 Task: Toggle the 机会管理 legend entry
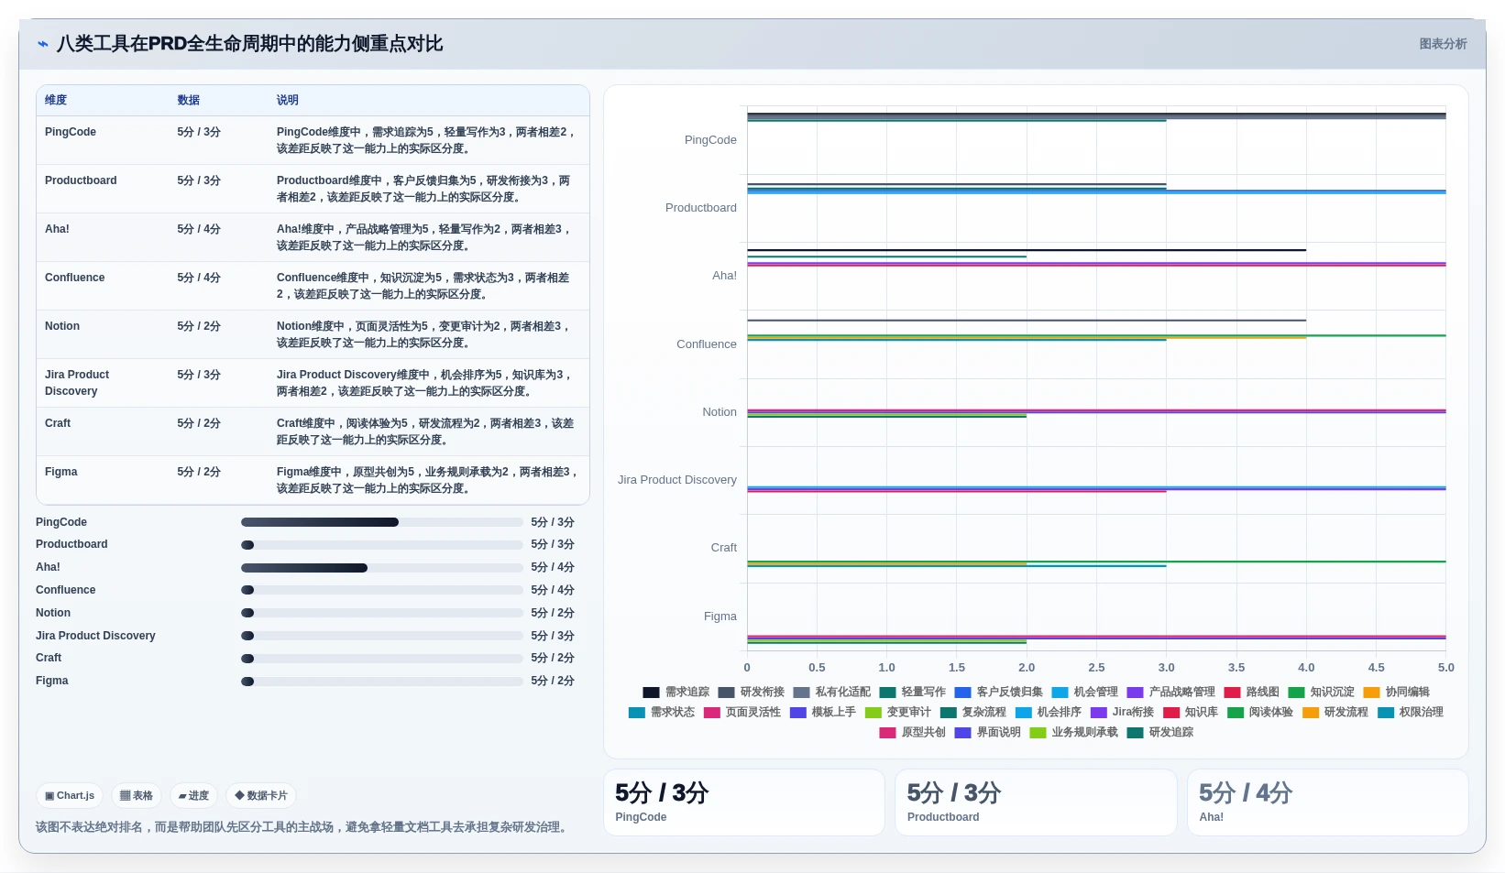[x=1085, y=693]
